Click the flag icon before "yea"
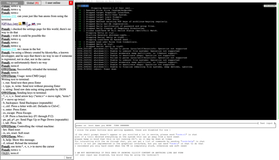279x160 pixels. point(33,24)
